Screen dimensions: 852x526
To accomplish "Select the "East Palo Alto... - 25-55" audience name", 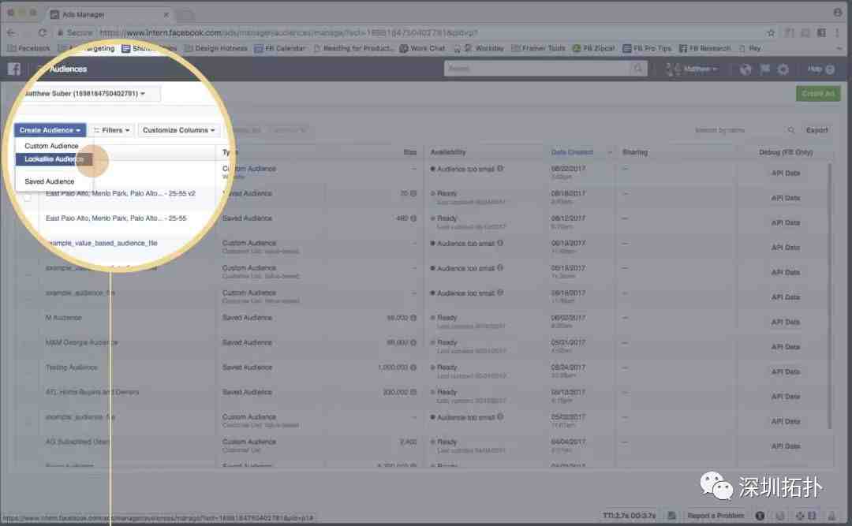I will 116,218.
